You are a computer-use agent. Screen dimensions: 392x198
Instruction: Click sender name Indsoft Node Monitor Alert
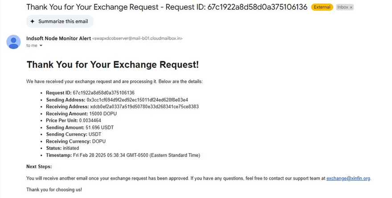[58, 38]
